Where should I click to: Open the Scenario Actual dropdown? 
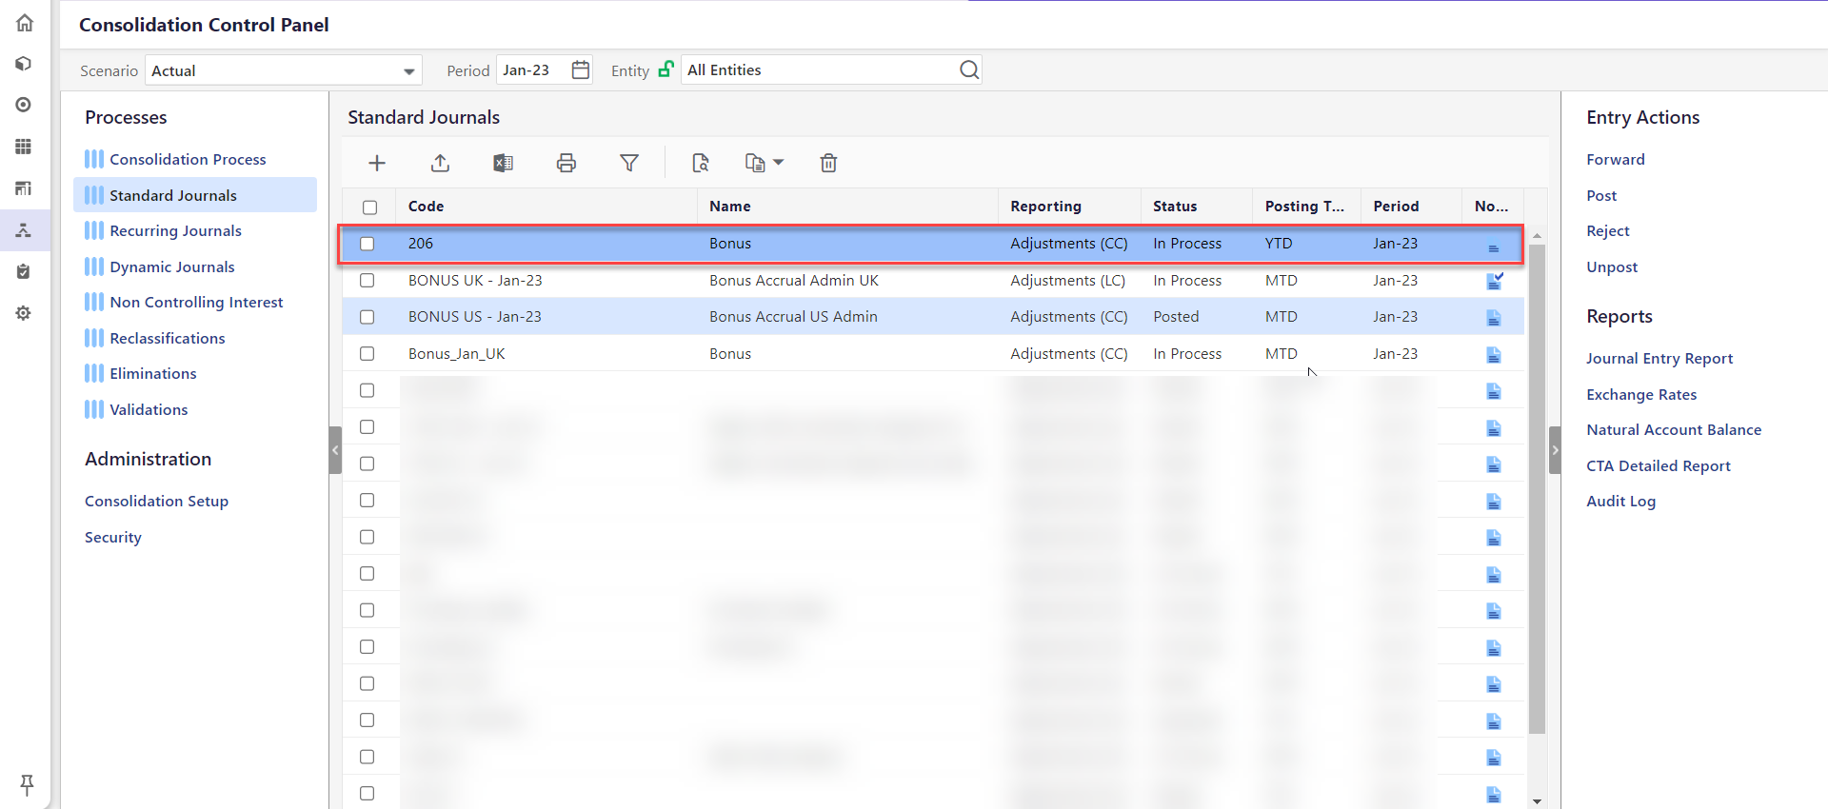(283, 70)
